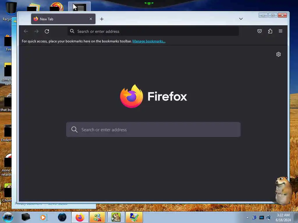This screenshot has width=298, height=223.
Task: Reload the current page in Firefox
Action: pyautogui.click(x=47, y=31)
